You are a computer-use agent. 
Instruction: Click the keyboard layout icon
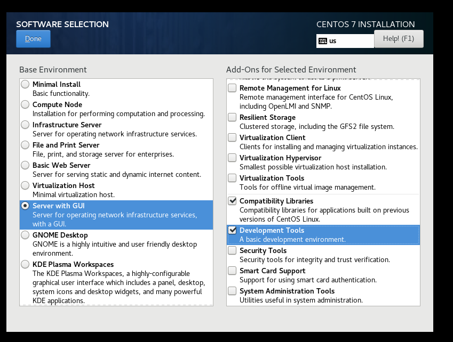point(322,41)
